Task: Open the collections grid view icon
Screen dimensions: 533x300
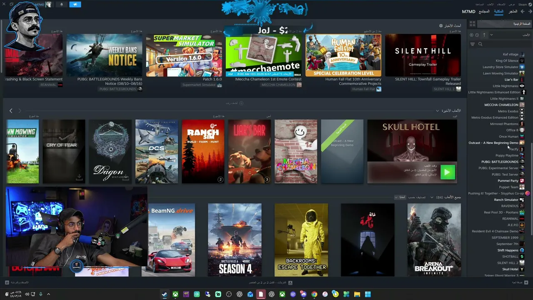Action: point(472,24)
